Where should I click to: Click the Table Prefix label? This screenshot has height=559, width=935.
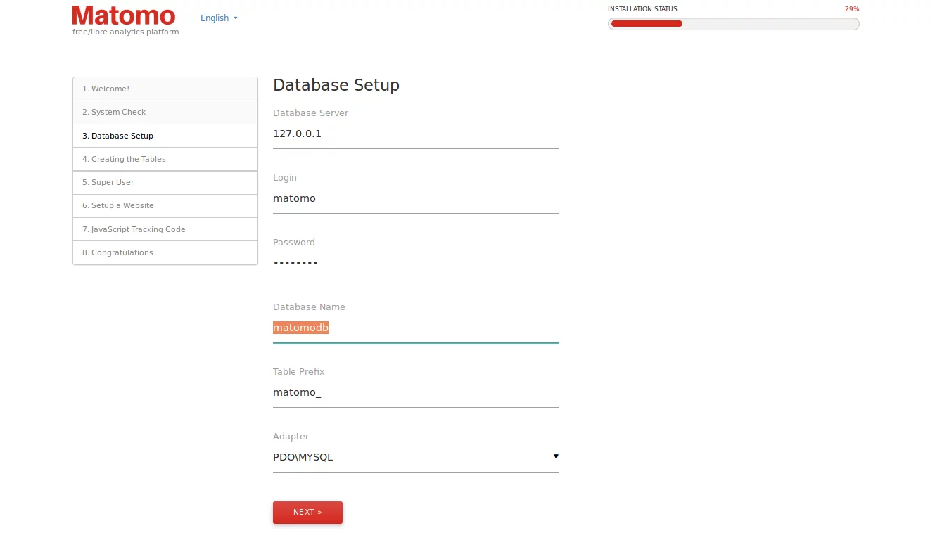pyautogui.click(x=299, y=372)
